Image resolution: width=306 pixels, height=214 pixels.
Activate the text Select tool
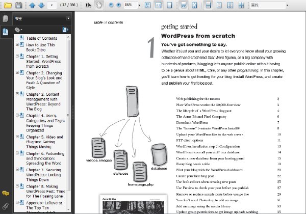pyautogui.click(x=88, y=5)
